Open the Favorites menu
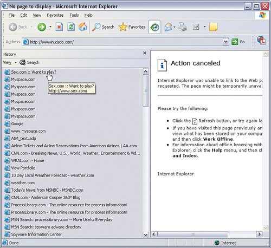271x248 pixels. coord(55,15)
